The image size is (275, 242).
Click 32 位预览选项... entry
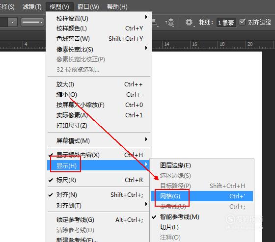point(99,70)
